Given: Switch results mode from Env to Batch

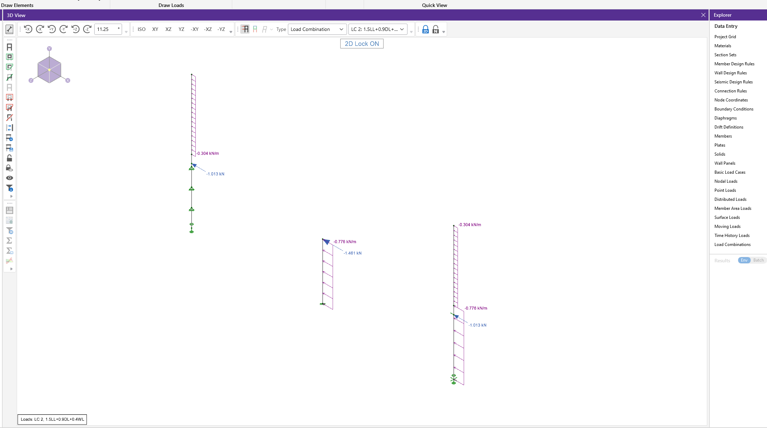Looking at the screenshot, I should (x=758, y=260).
